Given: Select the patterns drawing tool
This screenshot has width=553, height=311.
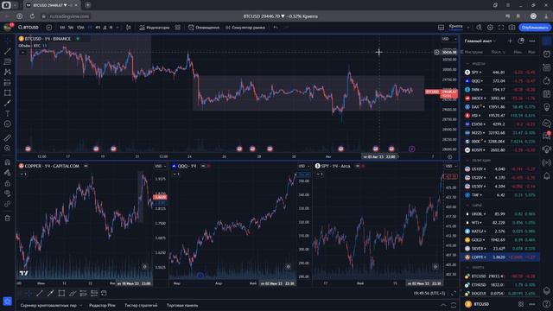Looking at the screenshot, I should [x=8, y=72].
